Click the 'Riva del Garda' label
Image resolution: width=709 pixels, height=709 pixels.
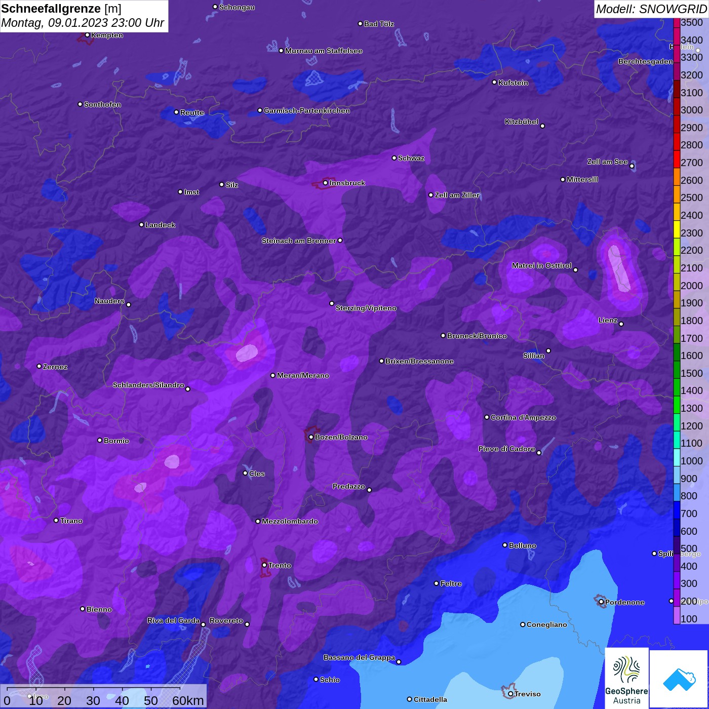[x=174, y=620]
